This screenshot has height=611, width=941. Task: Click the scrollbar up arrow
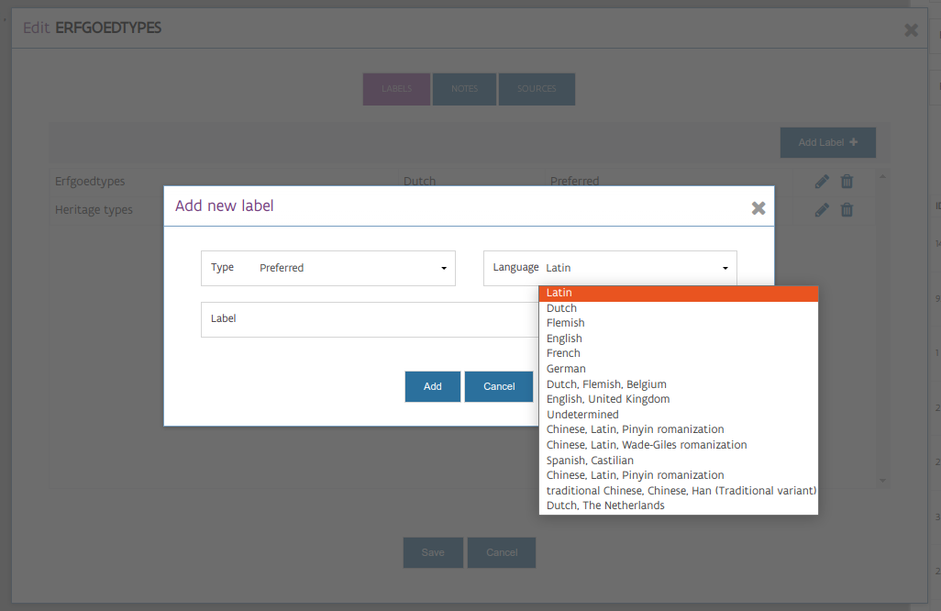pos(882,176)
